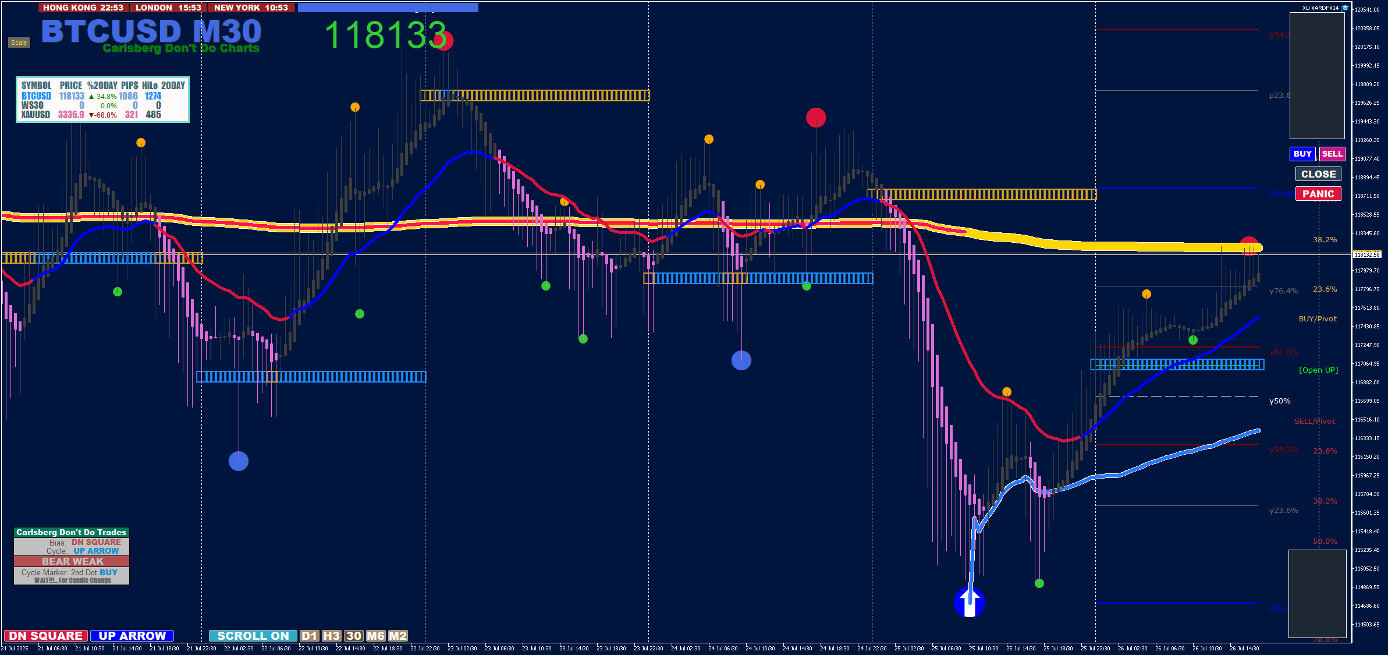This screenshot has height=655, width=1388.
Task: Toggle the DN SQUARE bias button
Action: point(46,636)
